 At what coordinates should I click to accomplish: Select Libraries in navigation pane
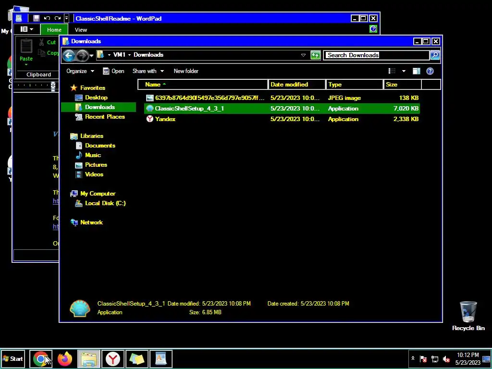pyautogui.click(x=92, y=136)
